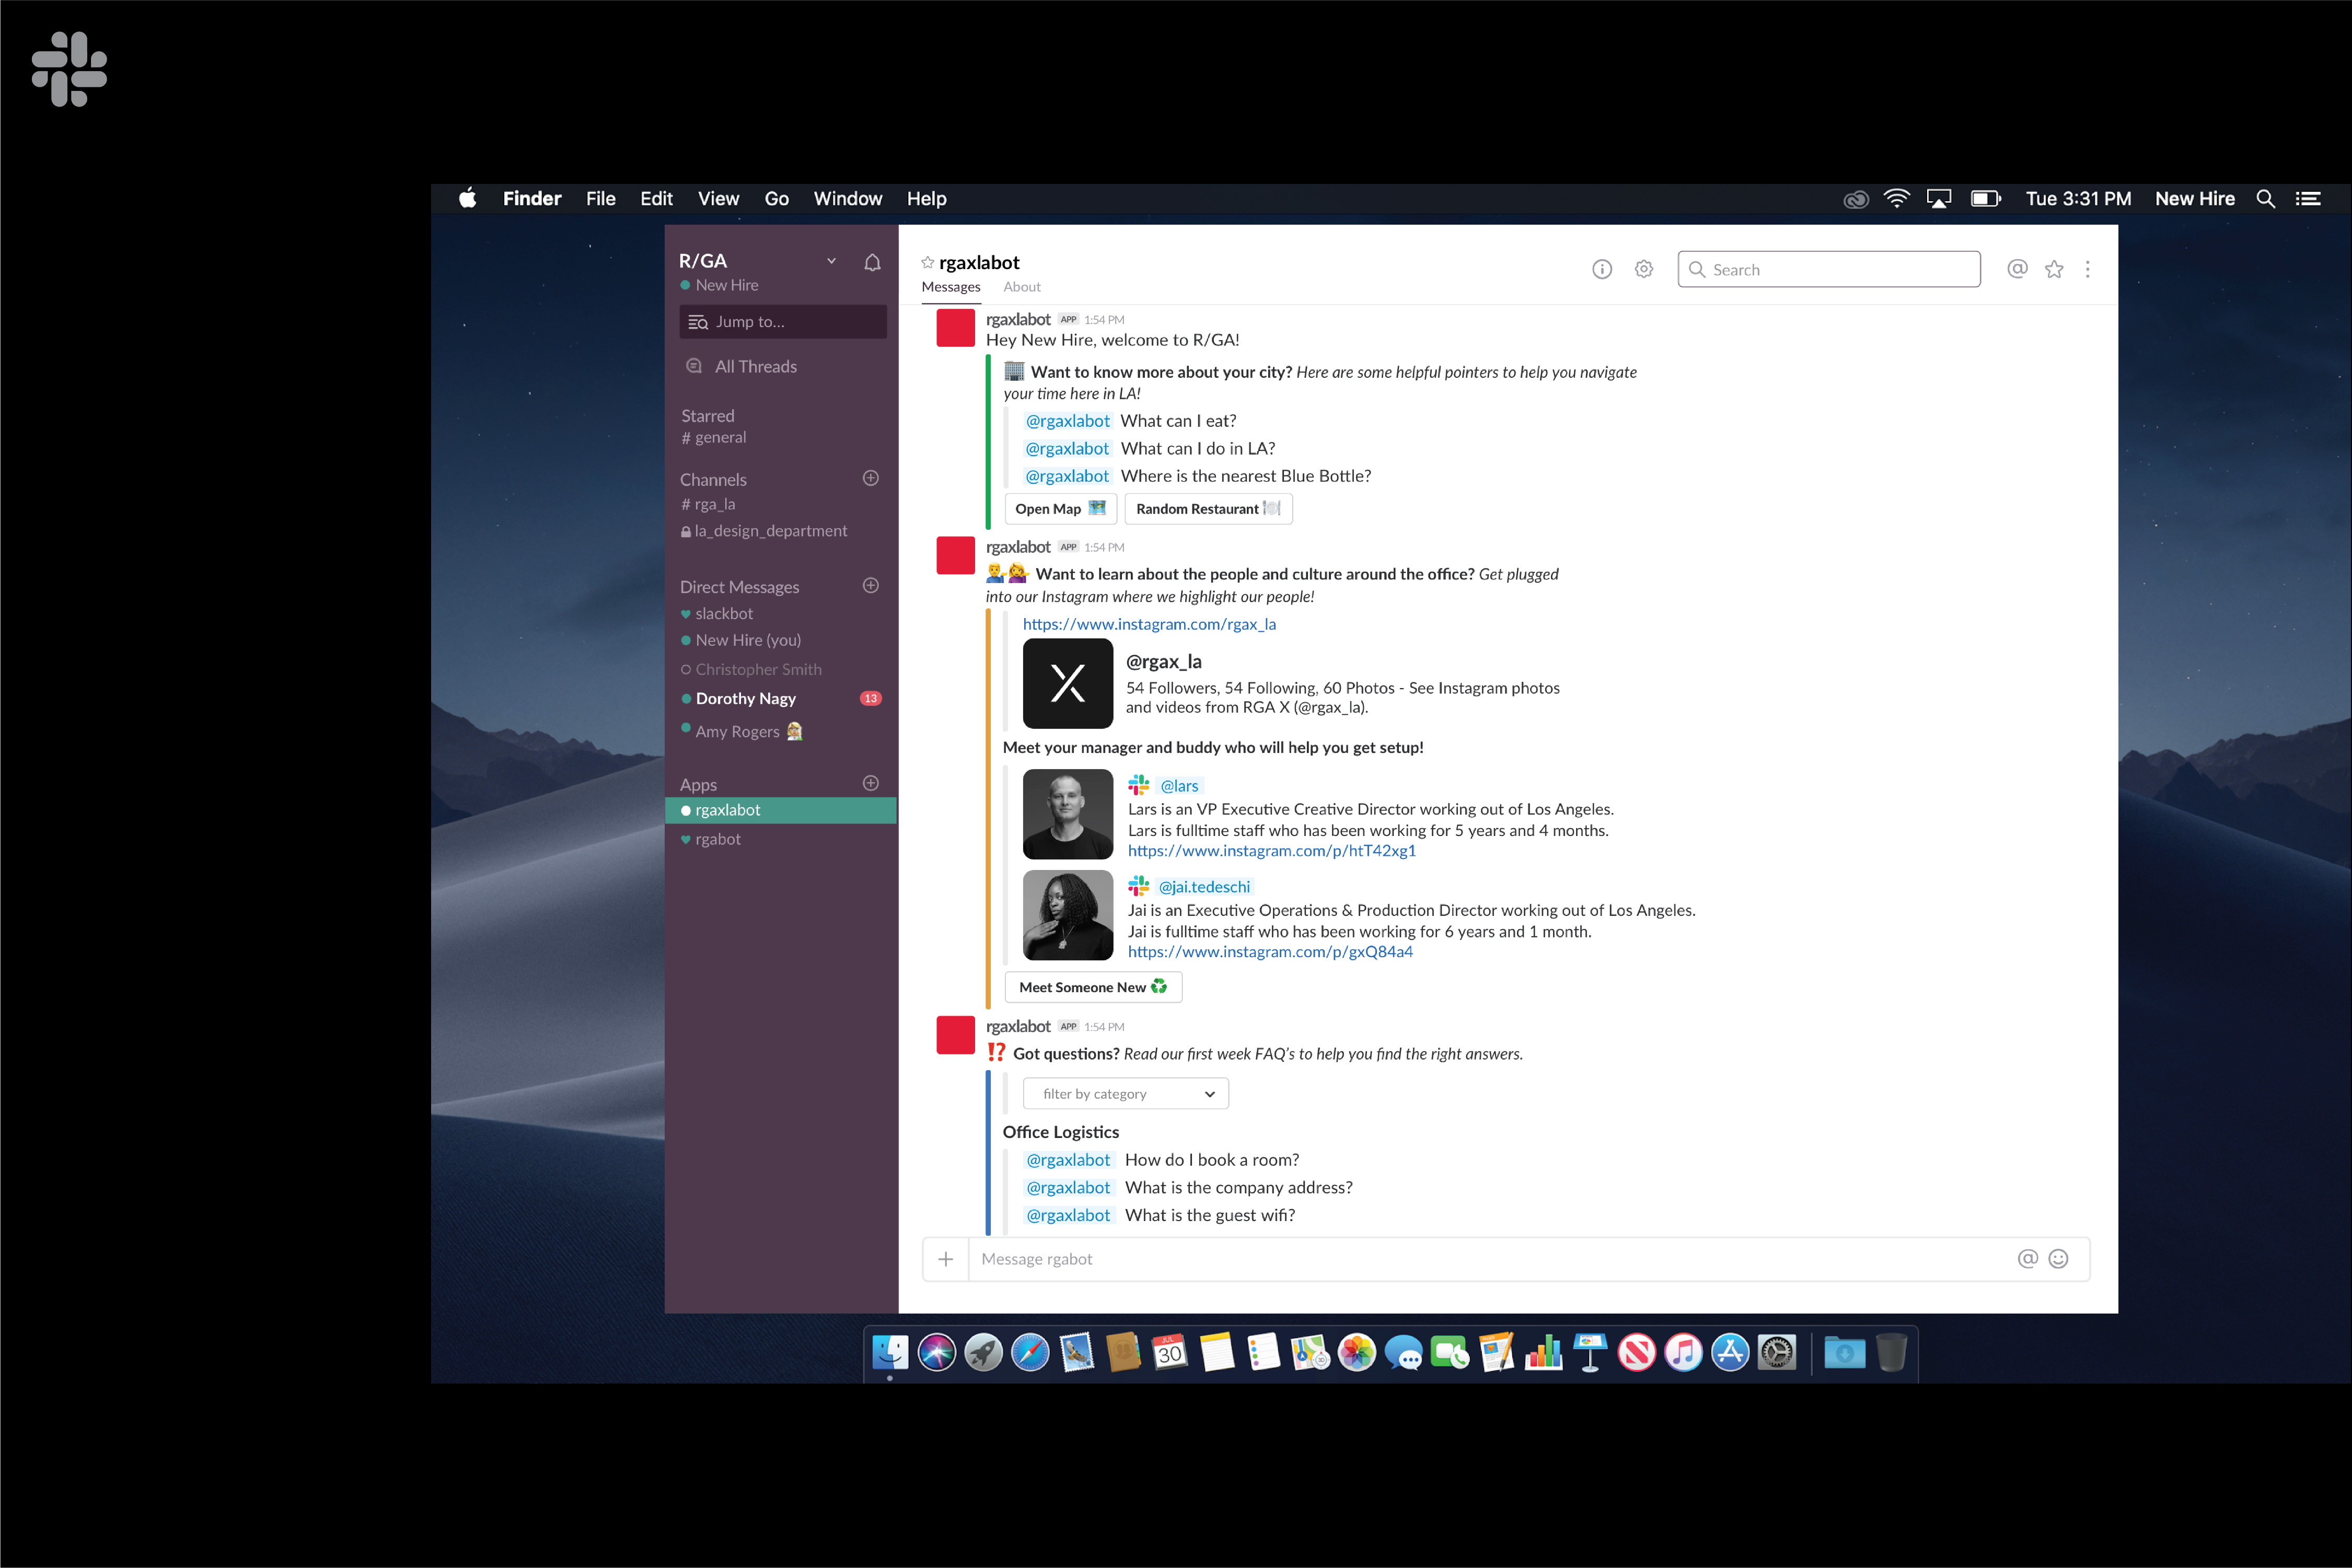Open Spotlight search in menu bar
The image size is (2352, 1568).
pyautogui.click(x=2266, y=199)
